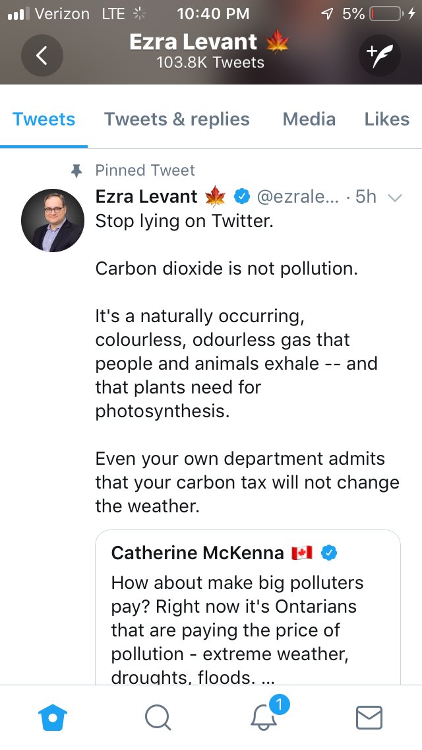This screenshot has width=422, height=750.
Task: Tap Ezra Levant name in tweet
Action: [146, 197]
